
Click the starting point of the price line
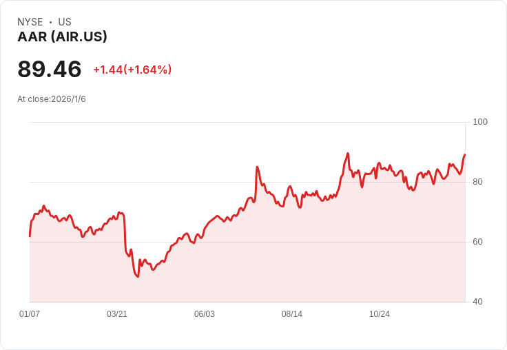(30, 236)
